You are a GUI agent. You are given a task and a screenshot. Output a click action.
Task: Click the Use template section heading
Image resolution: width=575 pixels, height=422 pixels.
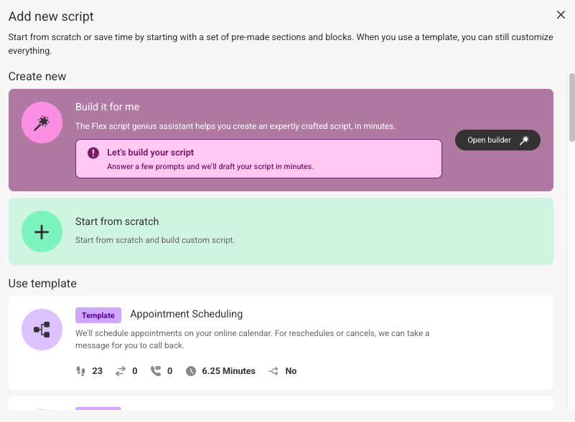point(42,284)
